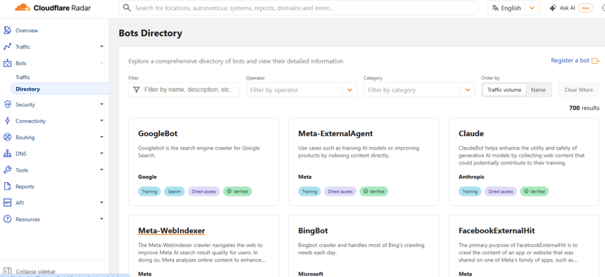Select the Directory sidebar item
Image resolution: width=605 pixels, height=277 pixels.
(60, 89)
